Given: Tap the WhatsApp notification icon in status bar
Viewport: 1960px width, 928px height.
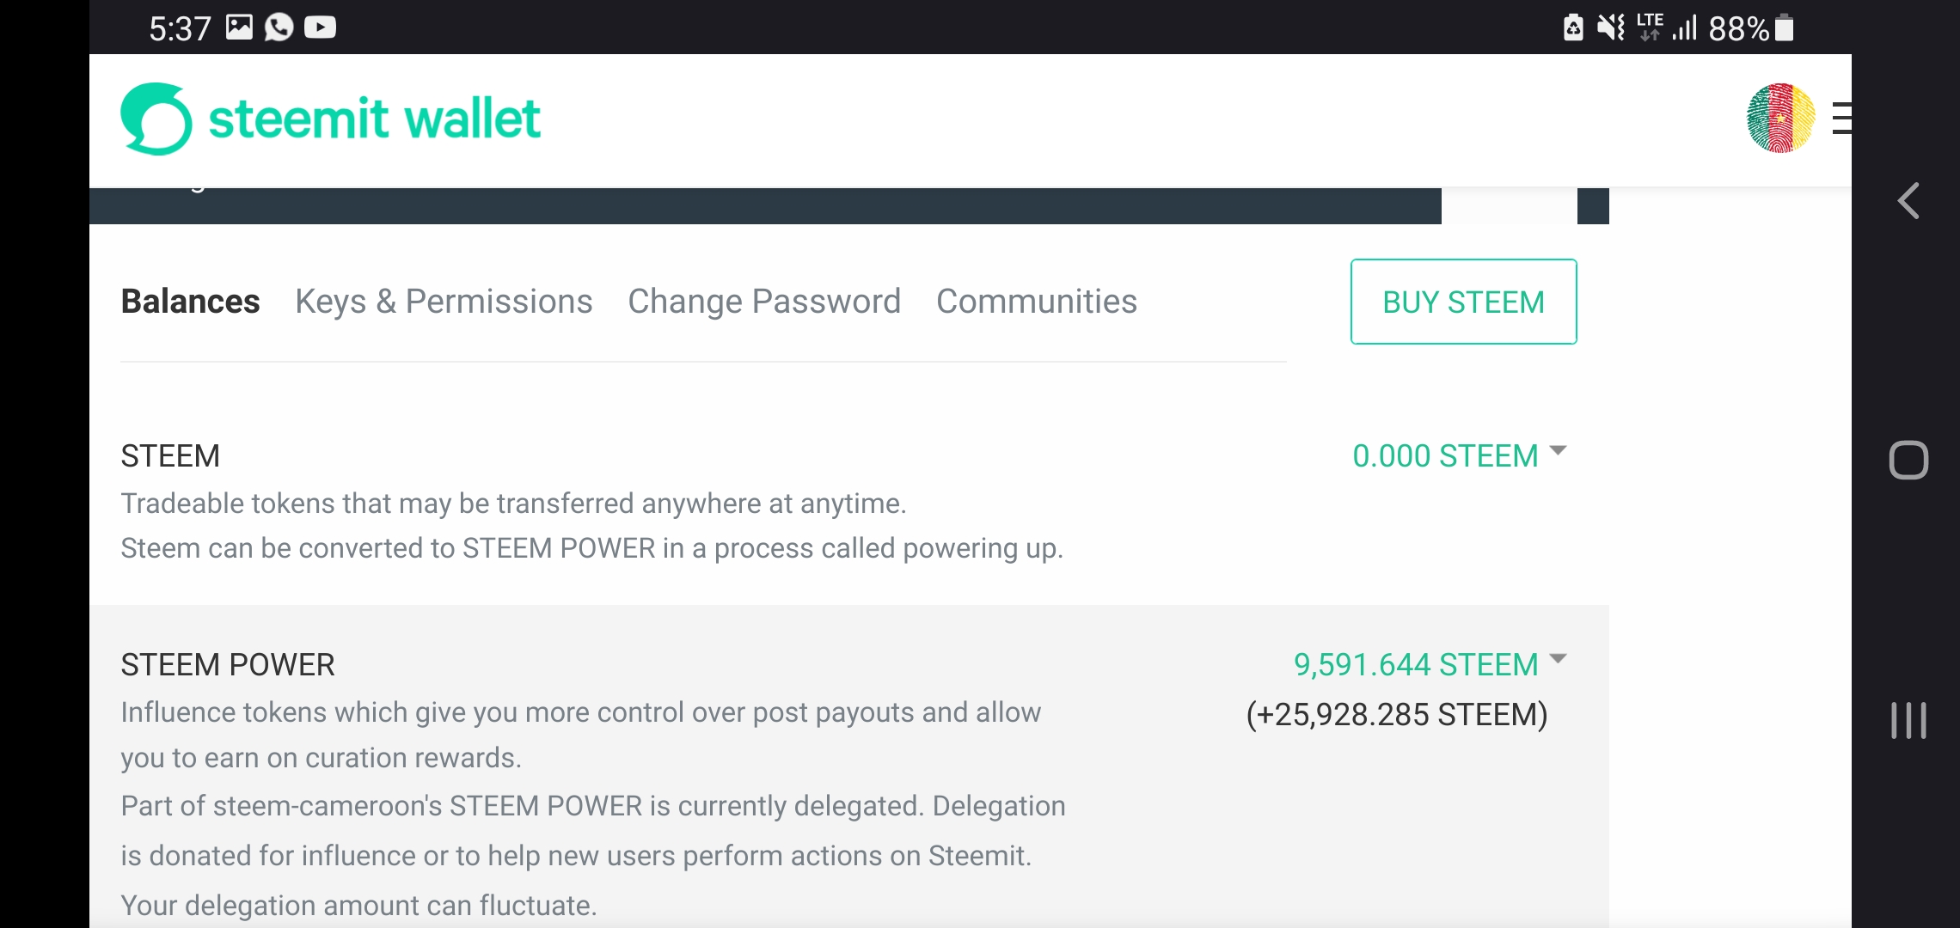Looking at the screenshot, I should coord(279,27).
